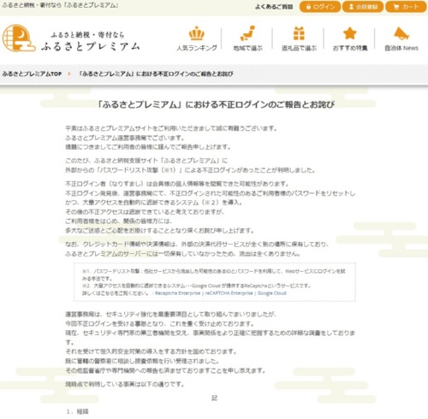428x419 pixels.
Task: Click the 地域で選ぶ menu label
Action: pos(247,48)
